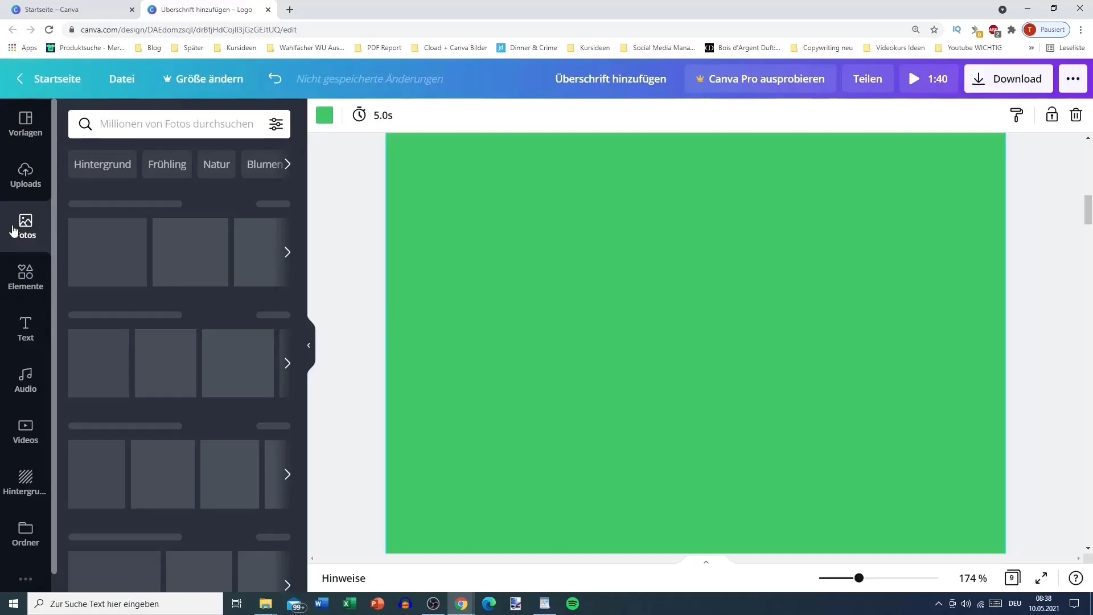Viewport: 1093px width, 615px height.
Task: Open the Fotos panel in sidebar
Action: 25,225
